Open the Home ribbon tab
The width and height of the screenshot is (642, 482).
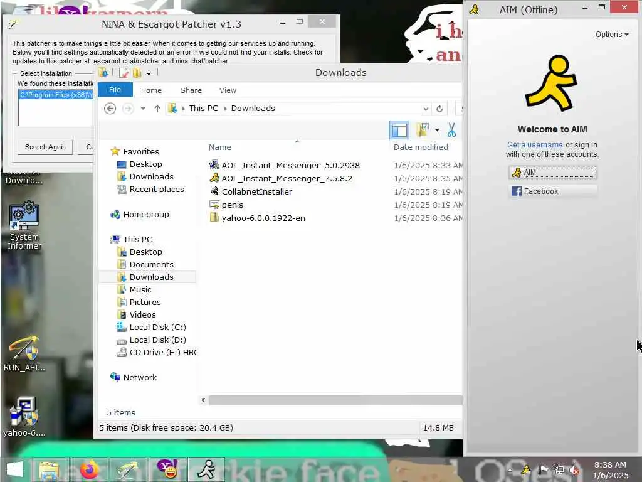(x=151, y=90)
